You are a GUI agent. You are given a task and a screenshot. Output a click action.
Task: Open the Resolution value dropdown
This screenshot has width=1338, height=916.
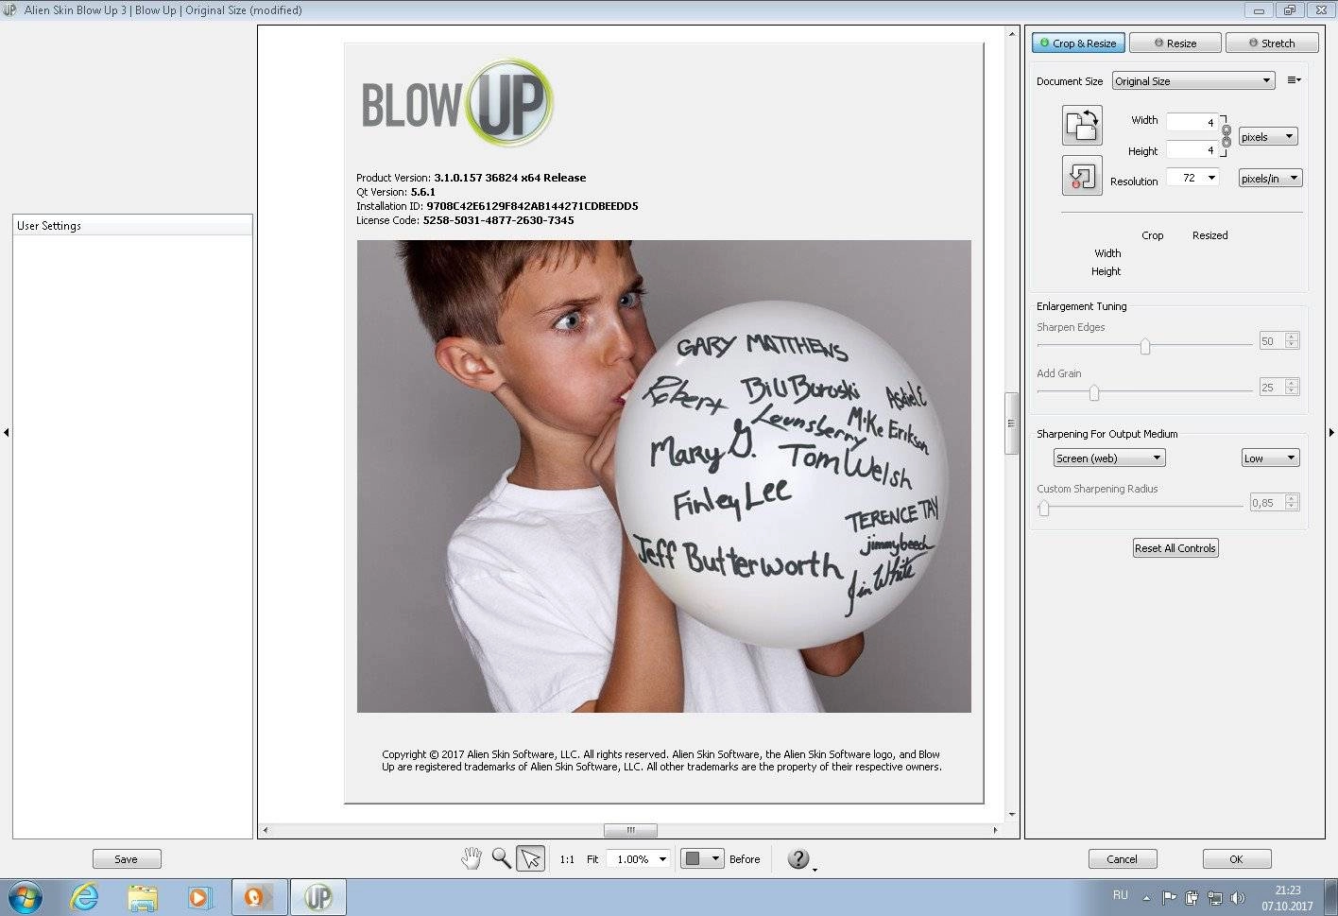(1211, 177)
